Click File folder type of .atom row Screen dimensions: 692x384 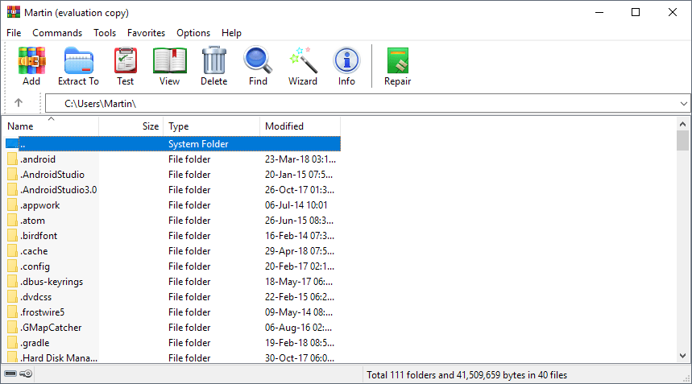[x=189, y=221]
